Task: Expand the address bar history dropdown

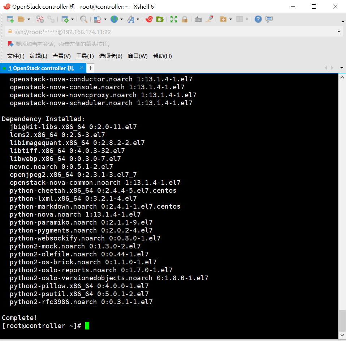Action: (x=339, y=31)
